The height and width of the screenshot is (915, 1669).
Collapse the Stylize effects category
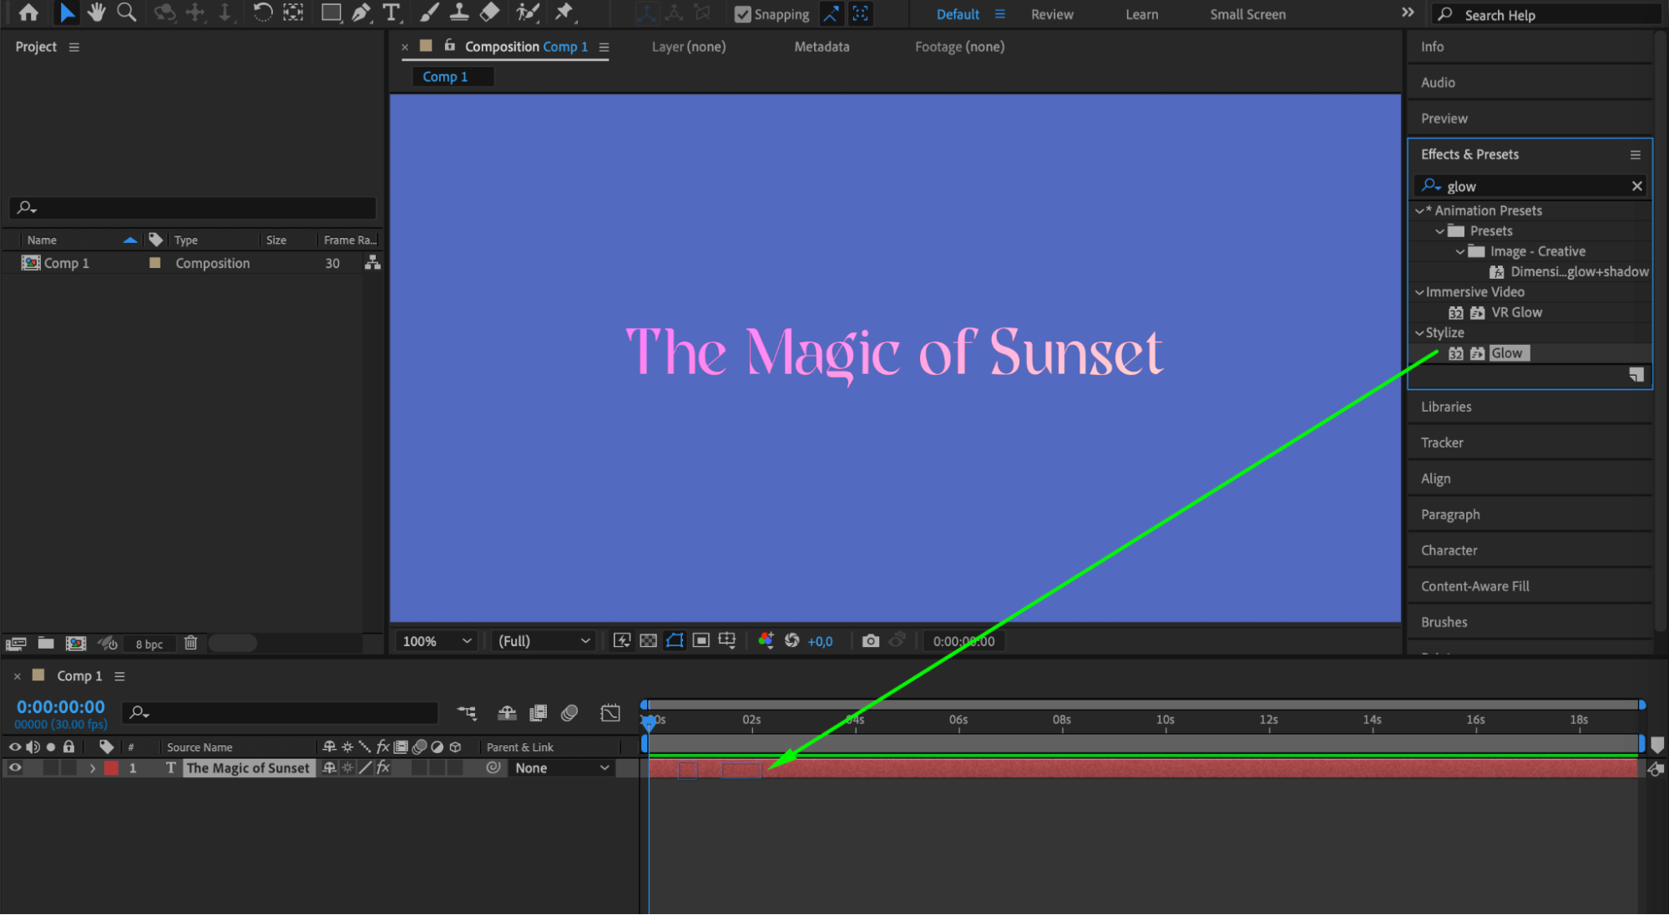click(1419, 332)
